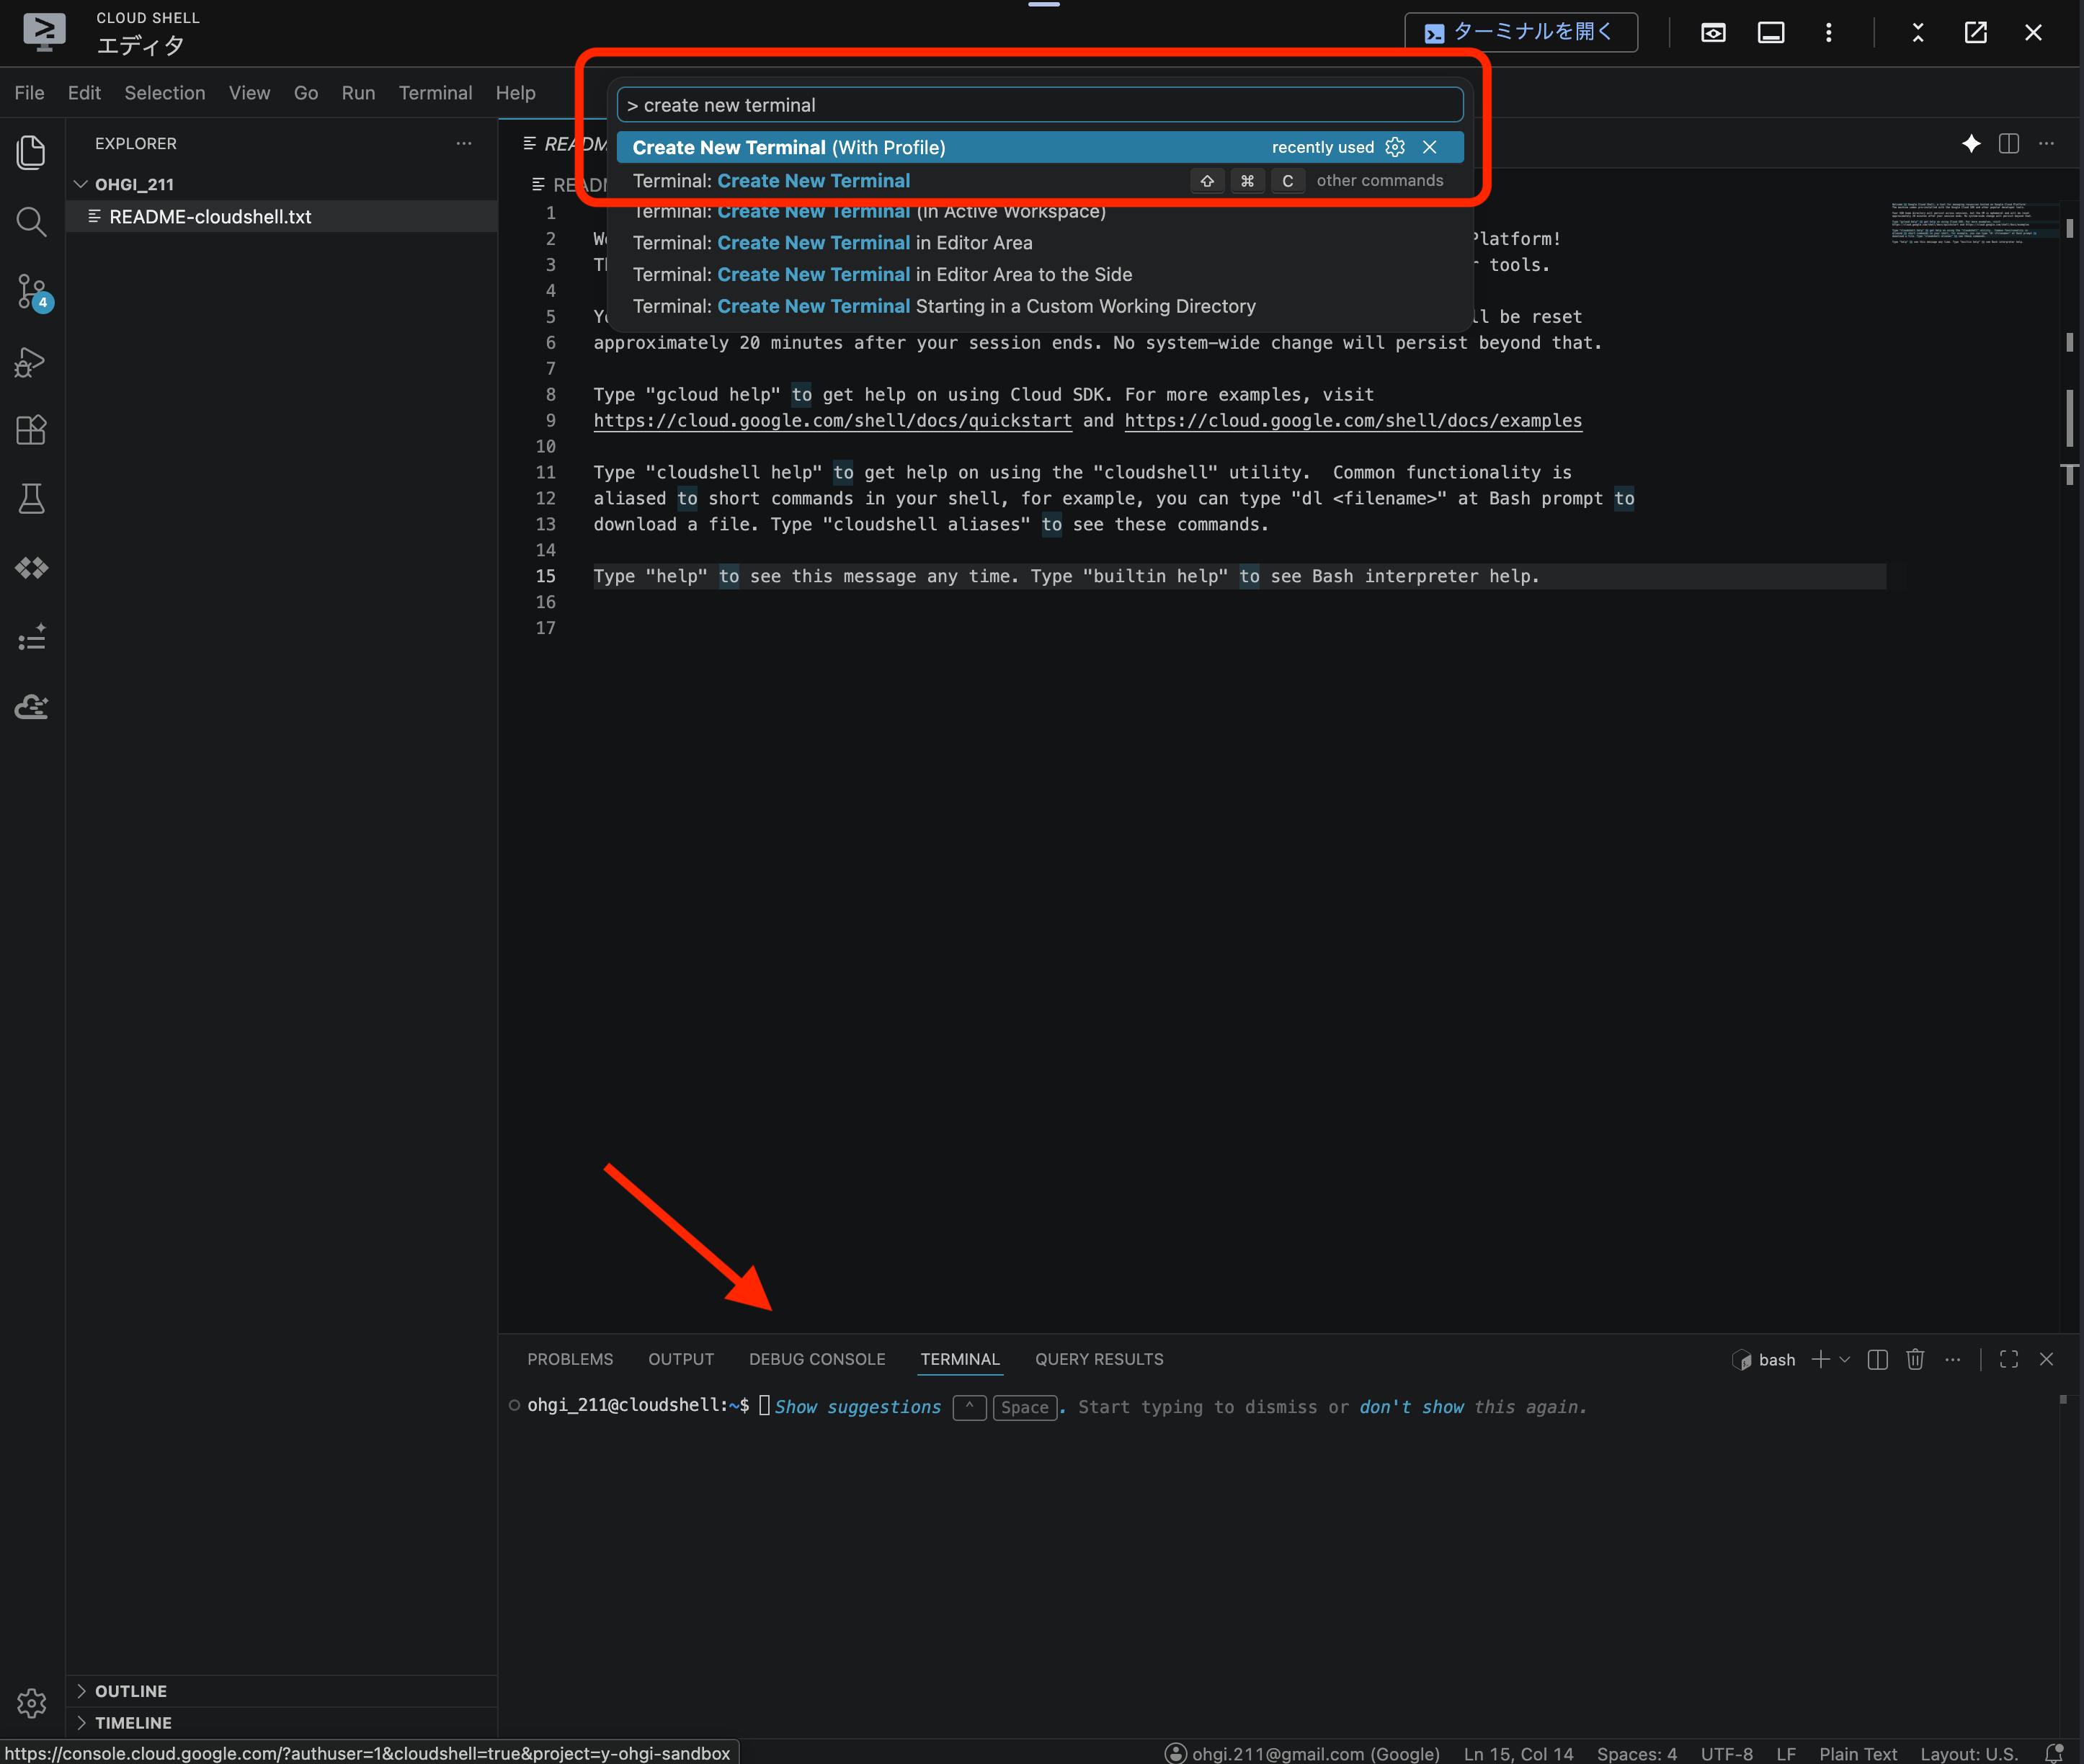Screen dimensions: 2084x1764
Task: Select README-cloudshell.txt in explorer
Action: (x=282, y=217)
